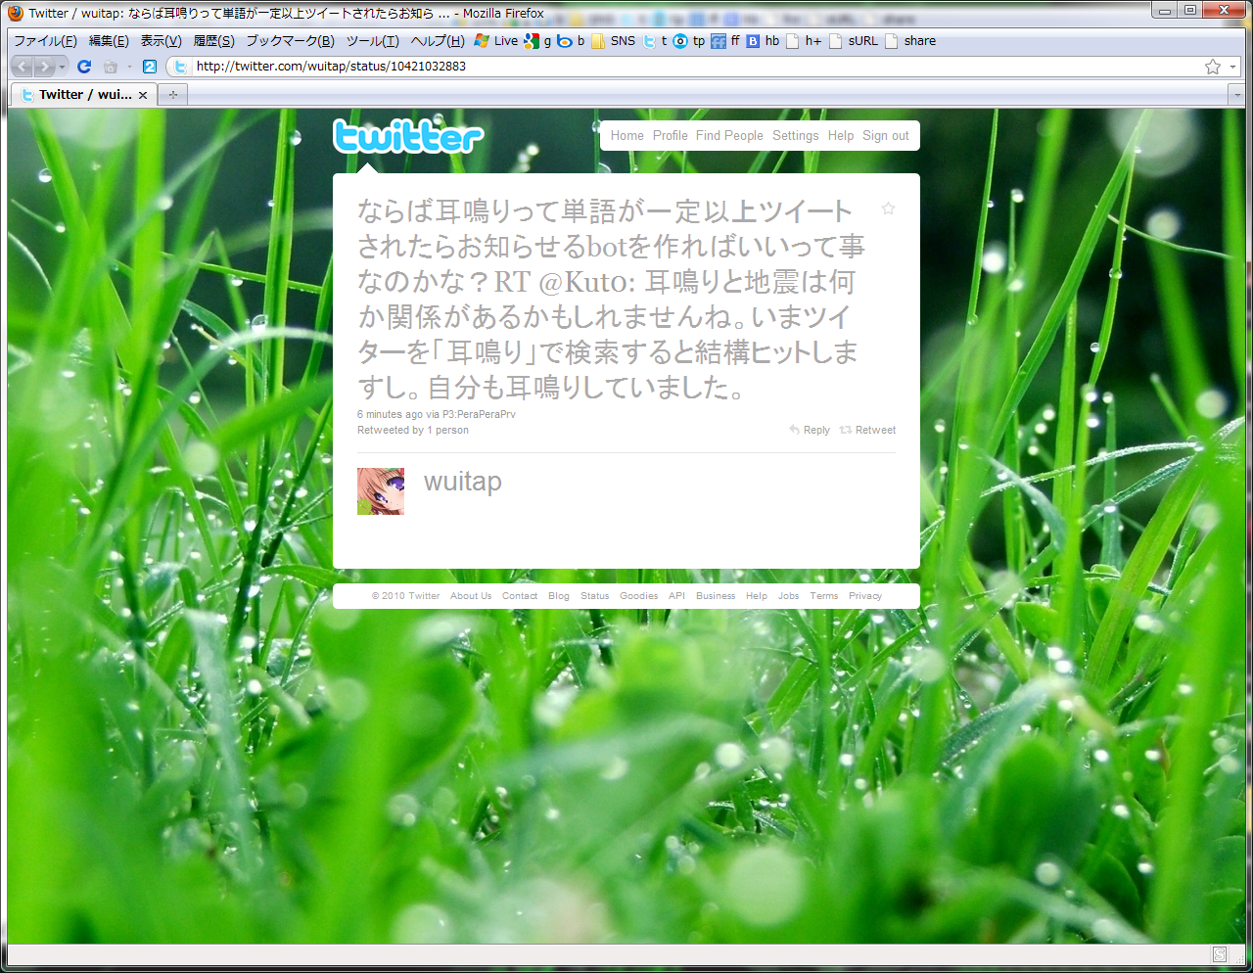Open the 表示 (View) menu
This screenshot has width=1253, height=973.
pos(161,41)
